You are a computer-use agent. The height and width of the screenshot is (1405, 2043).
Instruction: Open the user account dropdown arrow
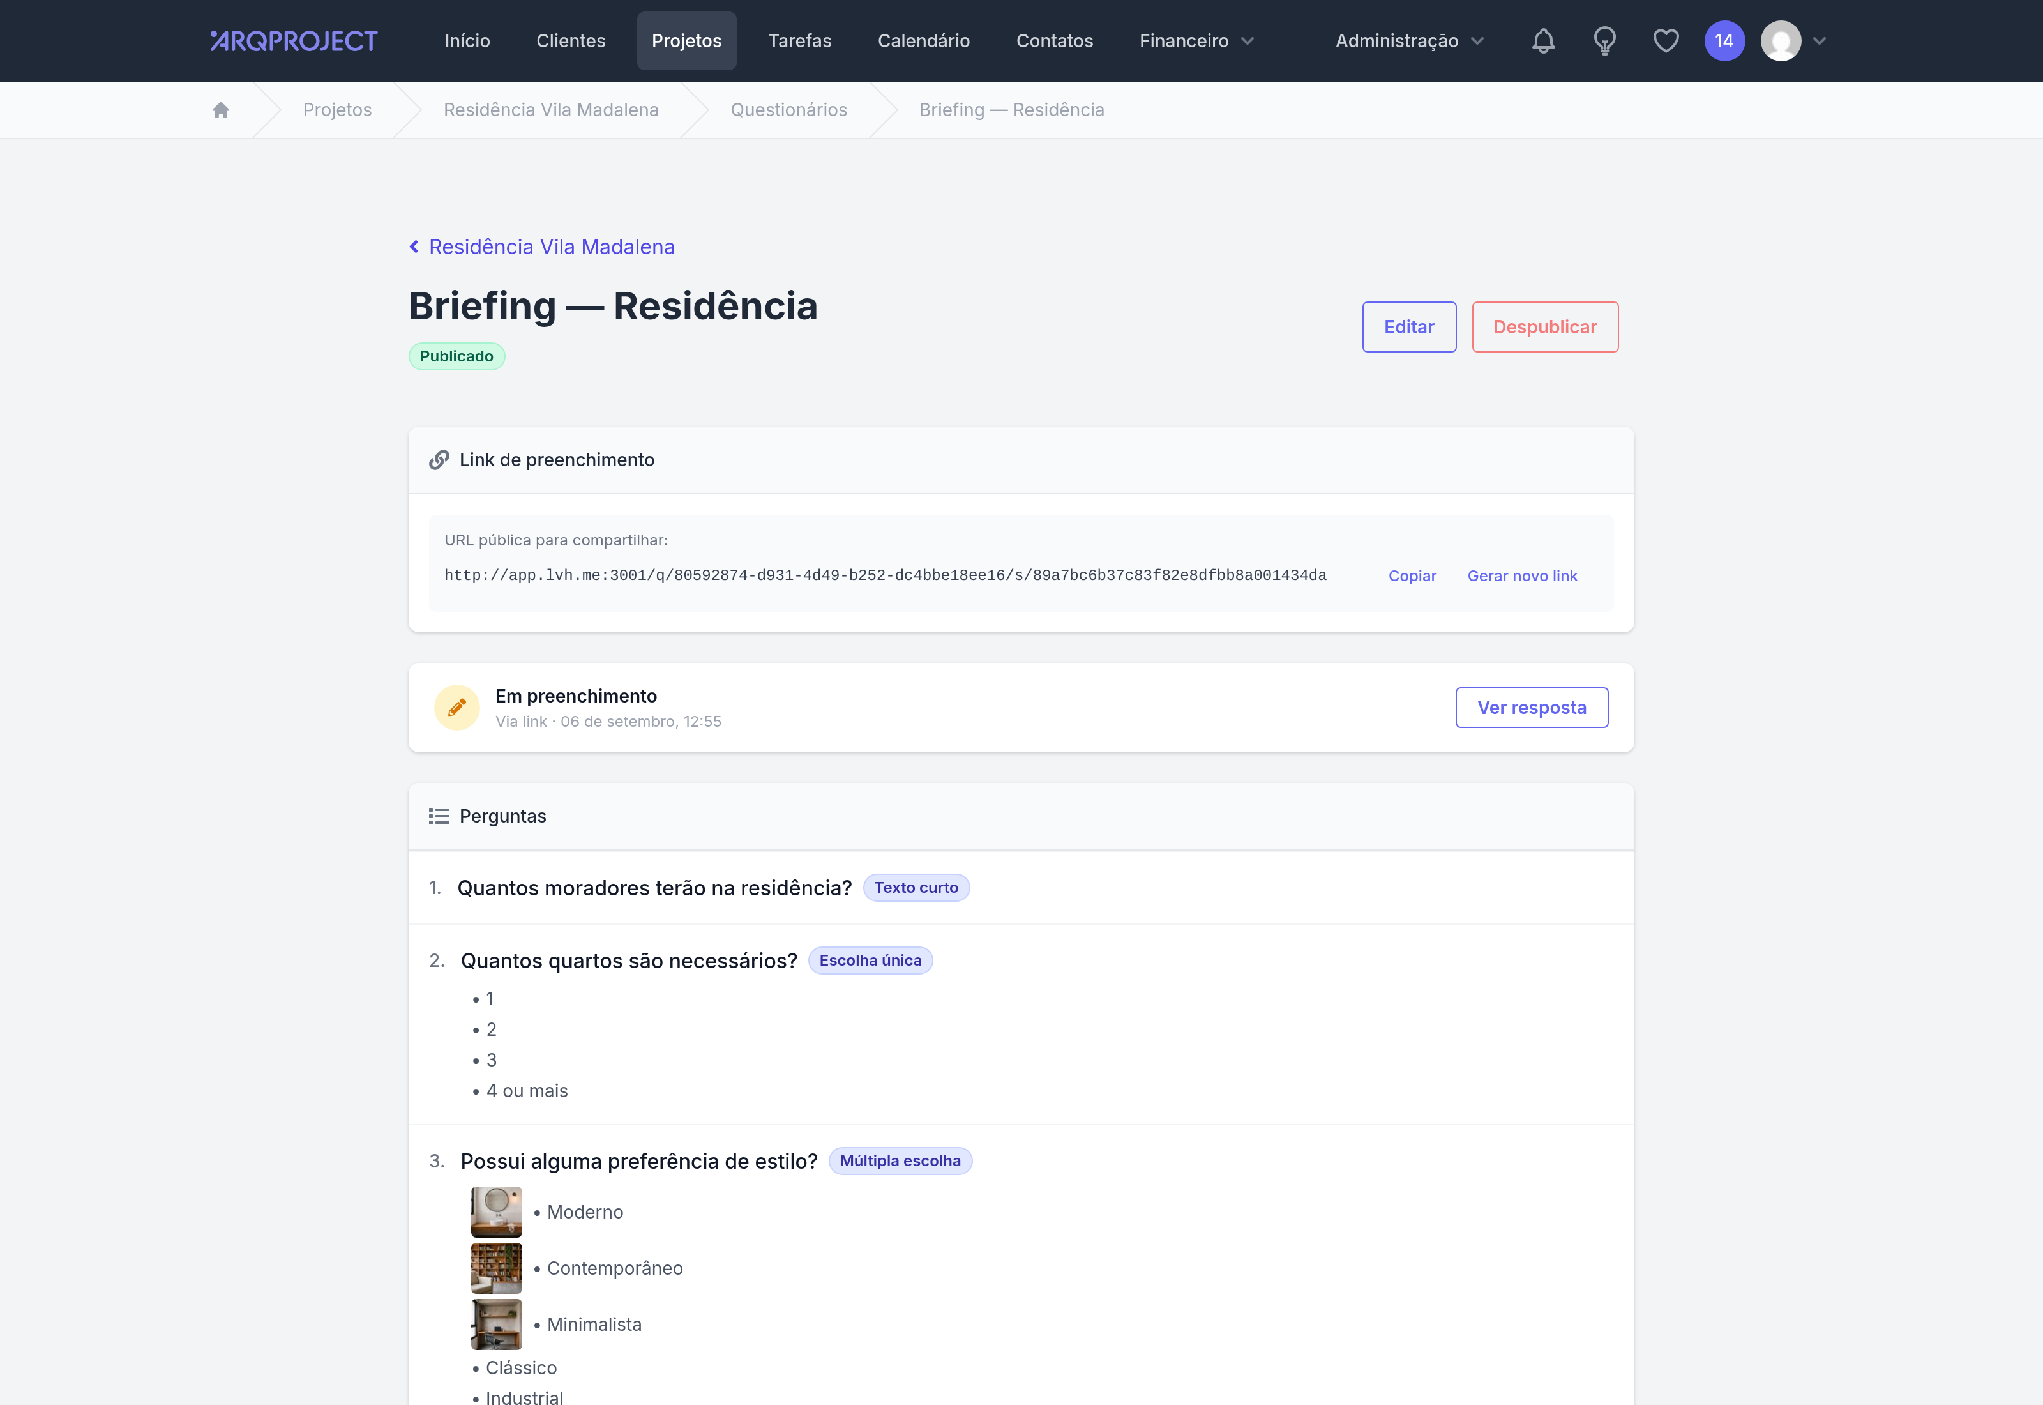tap(1820, 40)
